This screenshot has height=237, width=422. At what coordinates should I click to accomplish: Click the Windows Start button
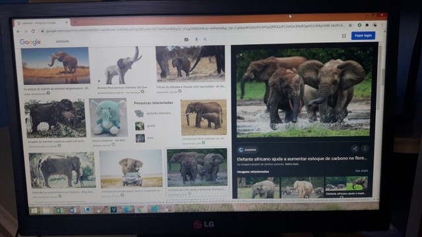pyautogui.click(x=34, y=211)
